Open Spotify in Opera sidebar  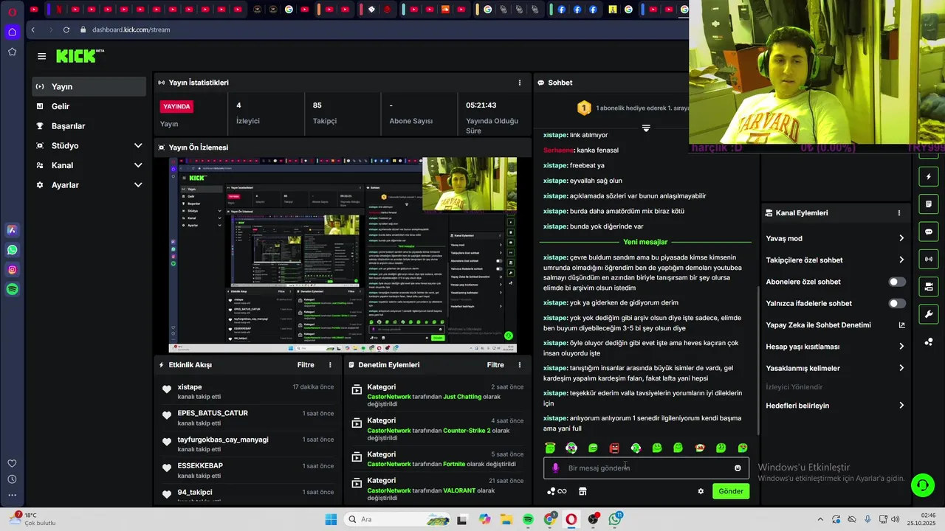click(12, 290)
